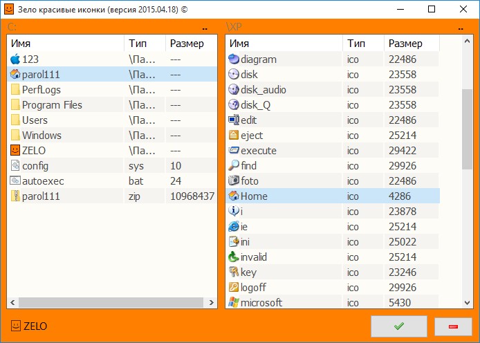The image size is (480, 343).
Task: Go up a level in left panel
Action: tap(205, 28)
